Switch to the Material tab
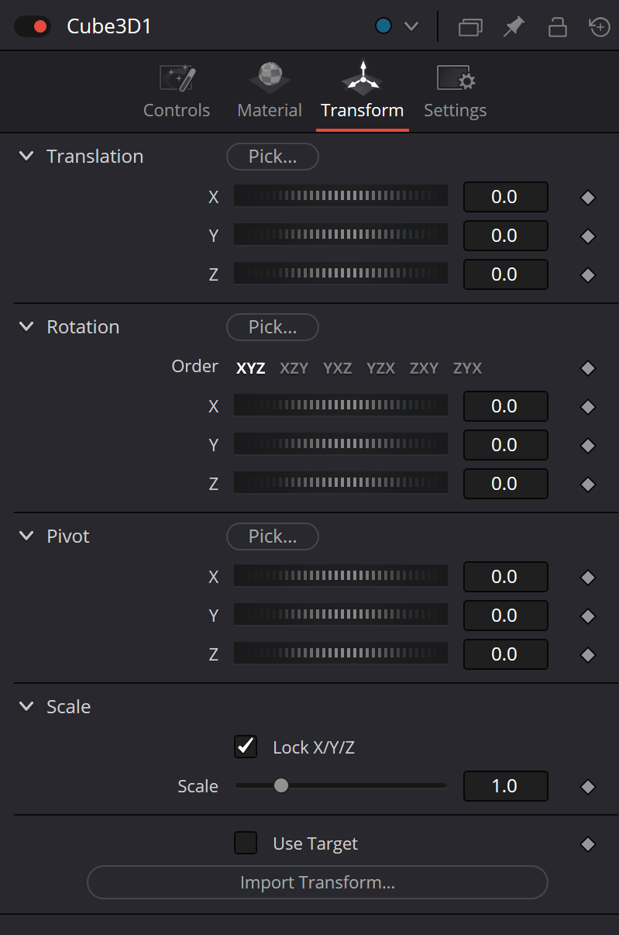This screenshot has width=619, height=935. tap(270, 92)
